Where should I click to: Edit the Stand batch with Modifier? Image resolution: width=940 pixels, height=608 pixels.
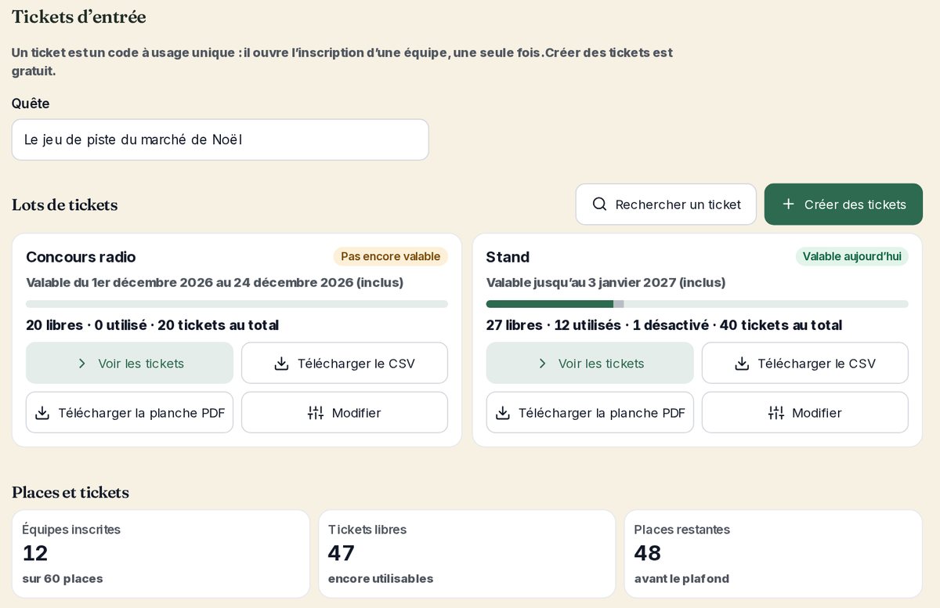pos(805,413)
